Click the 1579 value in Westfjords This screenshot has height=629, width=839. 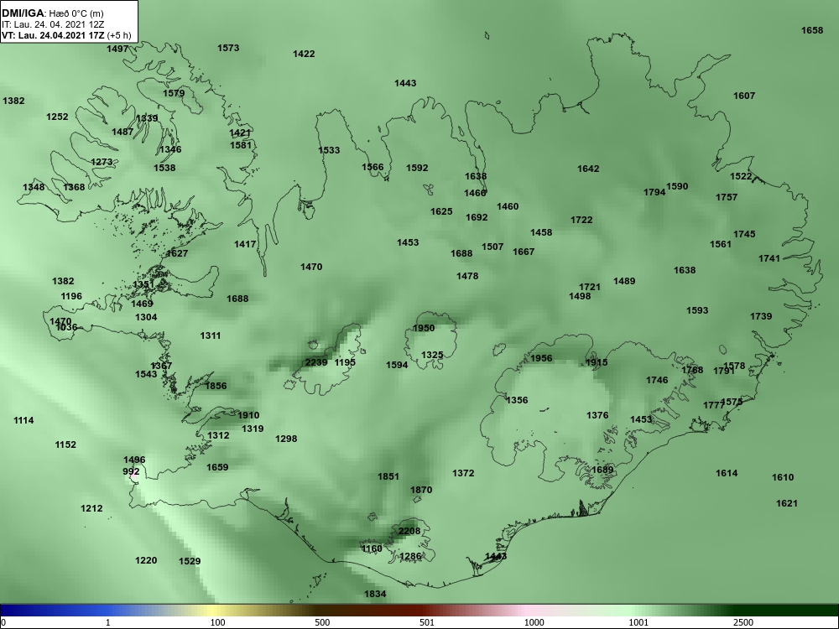click(174, 93)
